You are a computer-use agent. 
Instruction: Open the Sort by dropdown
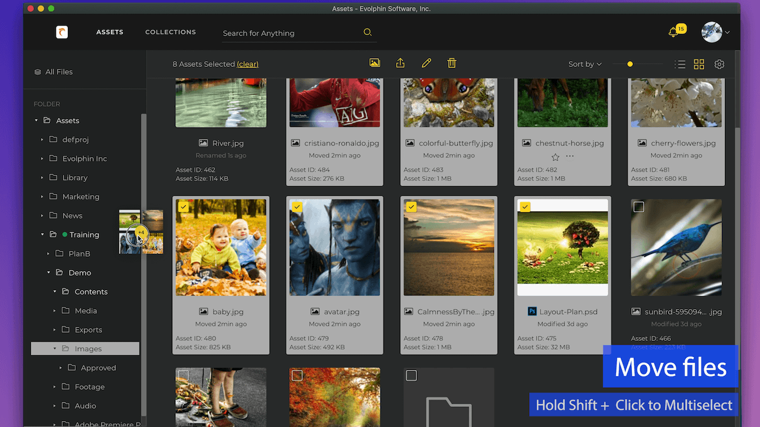pos(585,64)
